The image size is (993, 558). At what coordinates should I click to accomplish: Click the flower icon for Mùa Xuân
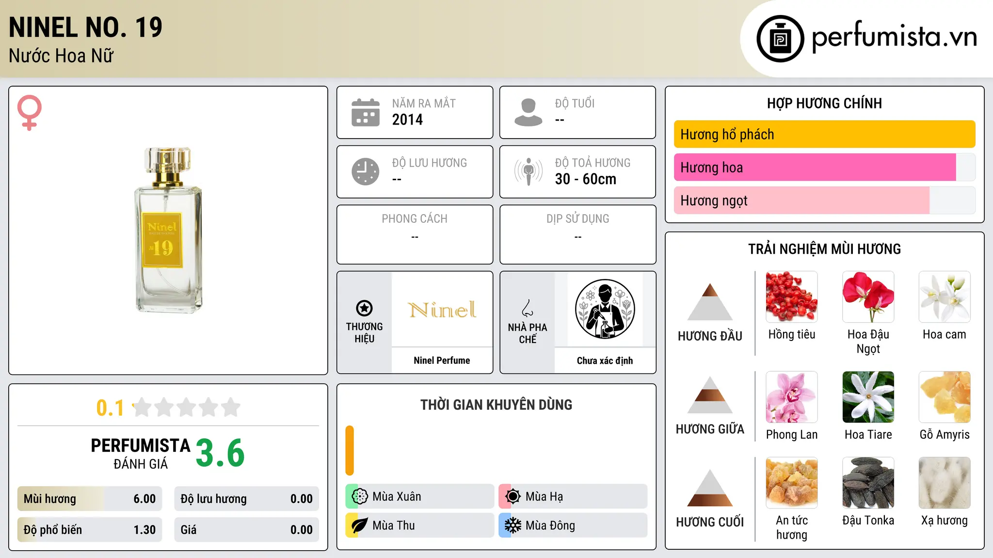(359, 496)
